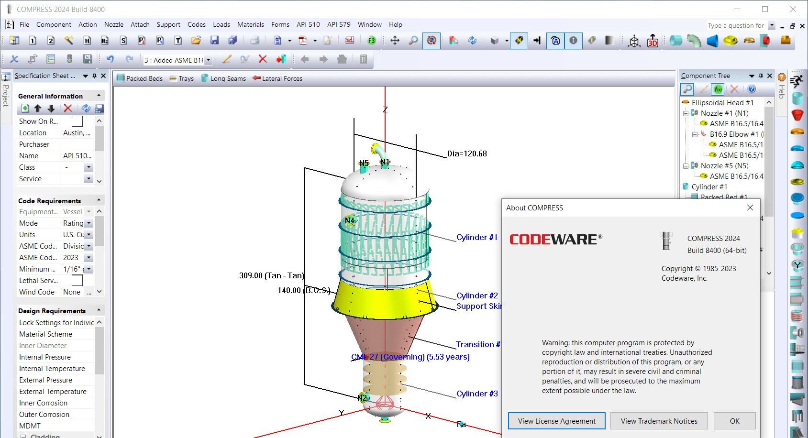The image size is (808, 438).
Task: Select the pan (four-arrow) tool
Action: 395,41
